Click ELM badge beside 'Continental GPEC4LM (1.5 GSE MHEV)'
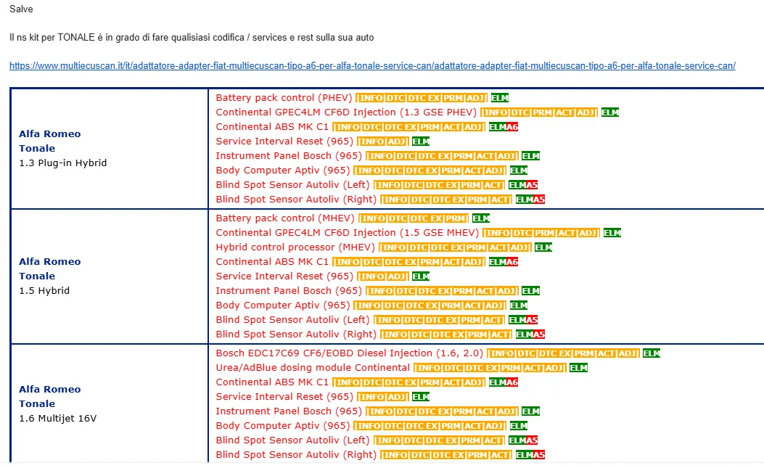This screenshot has width=764, height=468. (612, 233)
